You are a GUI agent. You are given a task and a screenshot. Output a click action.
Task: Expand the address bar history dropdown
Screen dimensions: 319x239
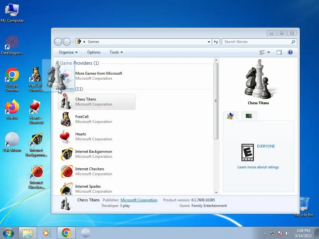tap(209, 42)
